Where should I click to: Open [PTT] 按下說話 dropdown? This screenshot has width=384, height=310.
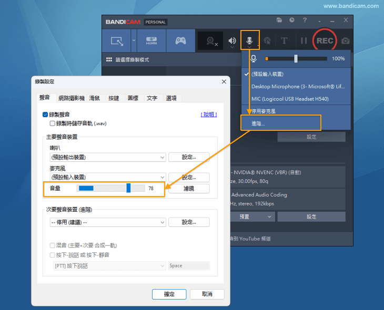[109, 266]
